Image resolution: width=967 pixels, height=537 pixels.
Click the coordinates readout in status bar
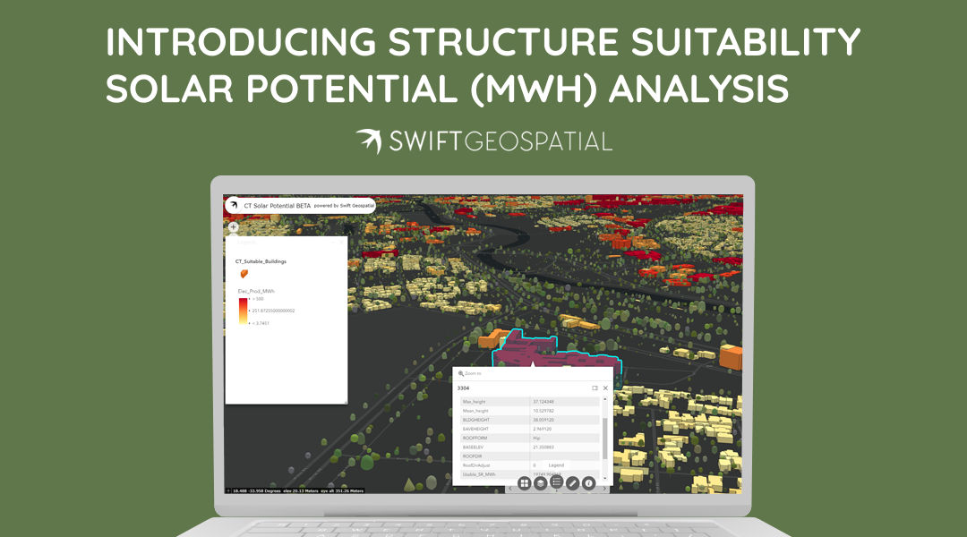(x=296, y=490)
